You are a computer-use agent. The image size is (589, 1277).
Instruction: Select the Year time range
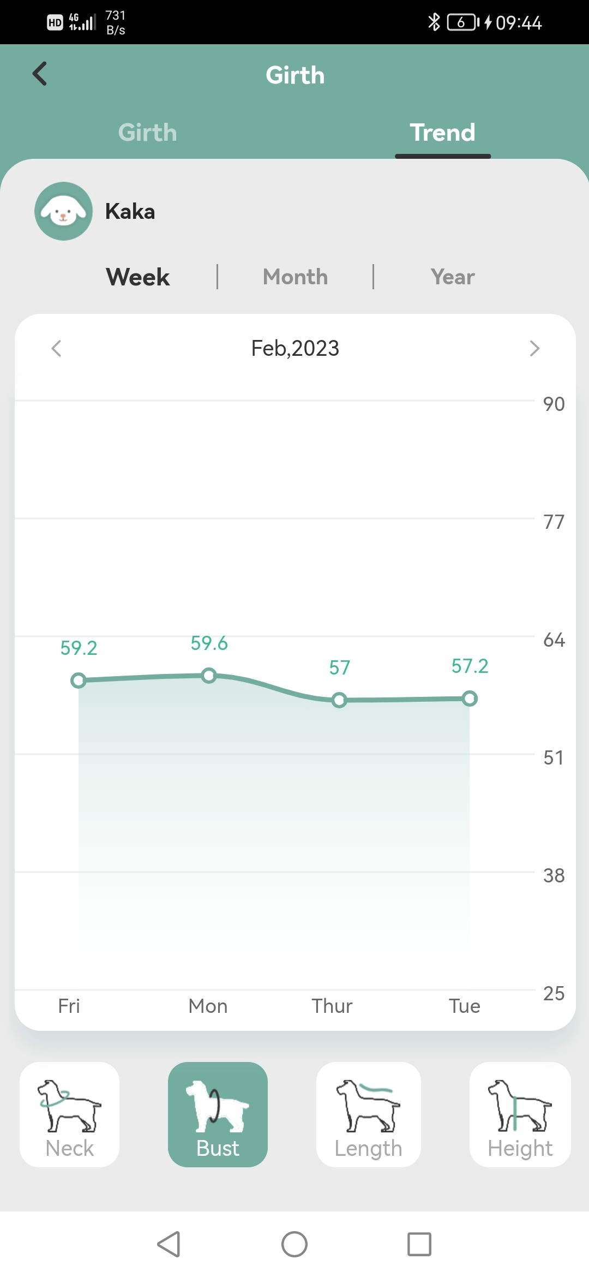click(453, 277)
